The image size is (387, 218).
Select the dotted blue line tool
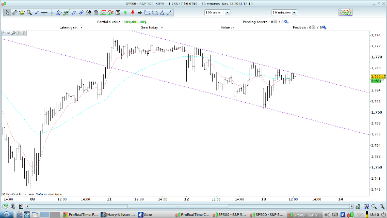click(74, 12)
